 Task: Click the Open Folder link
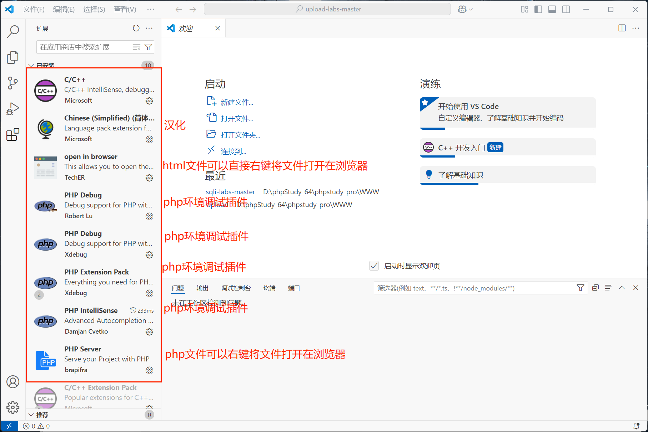(x=241, y=135)
